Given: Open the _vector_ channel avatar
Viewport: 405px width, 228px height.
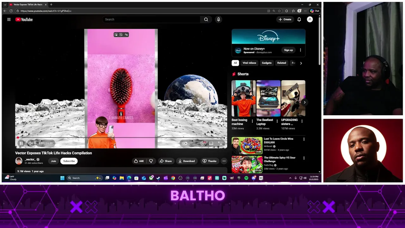Looking at the screenshot, I should [19, 161].
